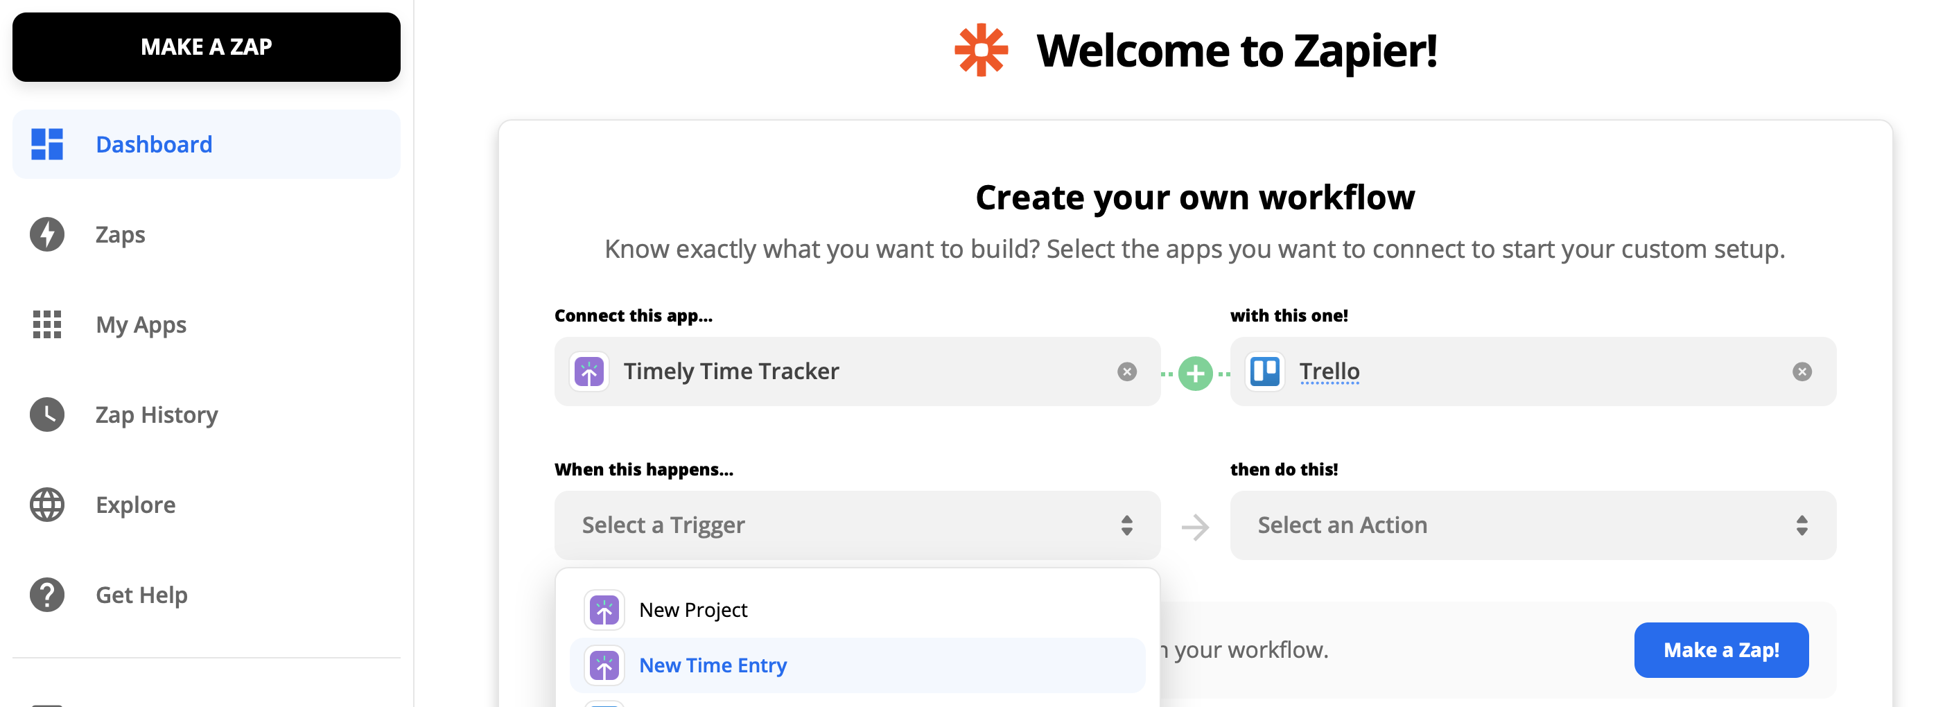
Task: Click the Get Help question mark icon
Action: point(47,595)
